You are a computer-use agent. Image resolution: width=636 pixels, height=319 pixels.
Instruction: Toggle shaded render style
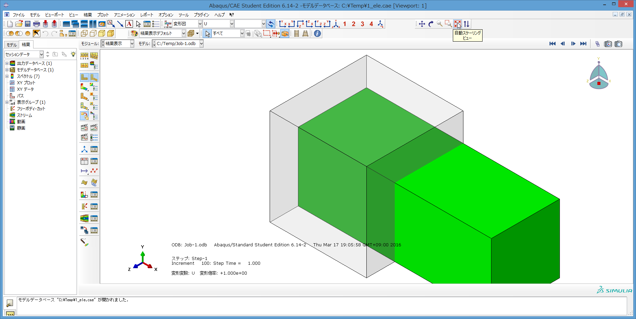point(111,33)
